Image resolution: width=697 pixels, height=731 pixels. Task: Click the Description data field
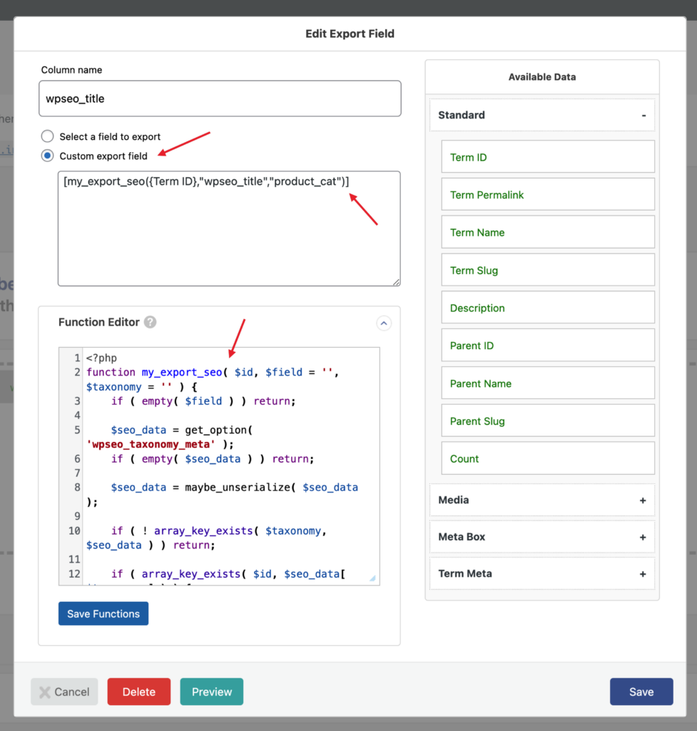547,307
